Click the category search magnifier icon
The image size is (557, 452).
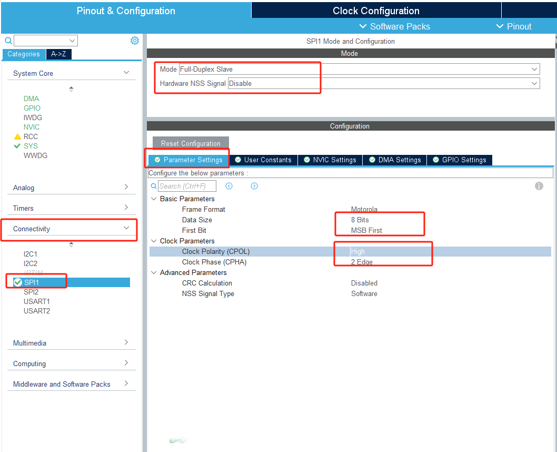click(x=8, y=41)
